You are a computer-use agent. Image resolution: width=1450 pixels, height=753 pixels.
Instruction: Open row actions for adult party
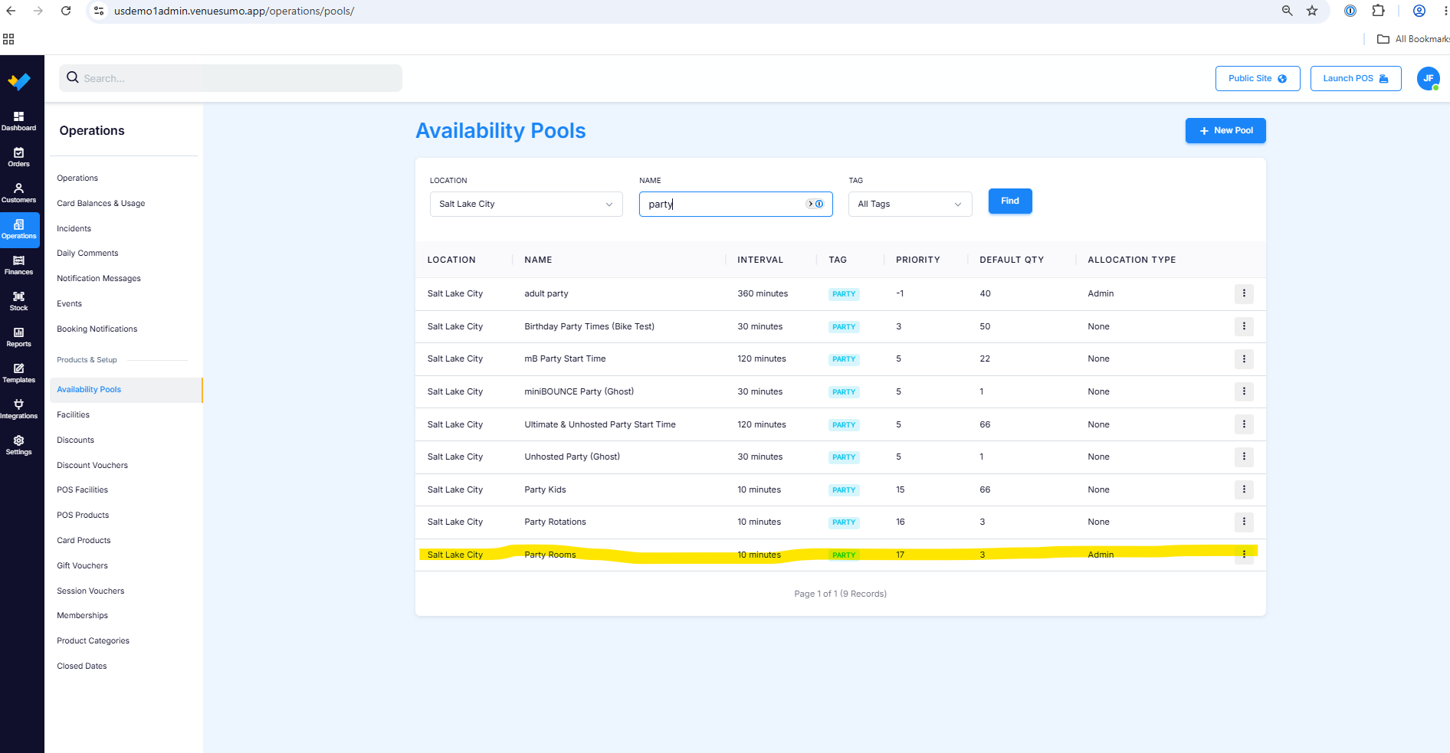1244,293
